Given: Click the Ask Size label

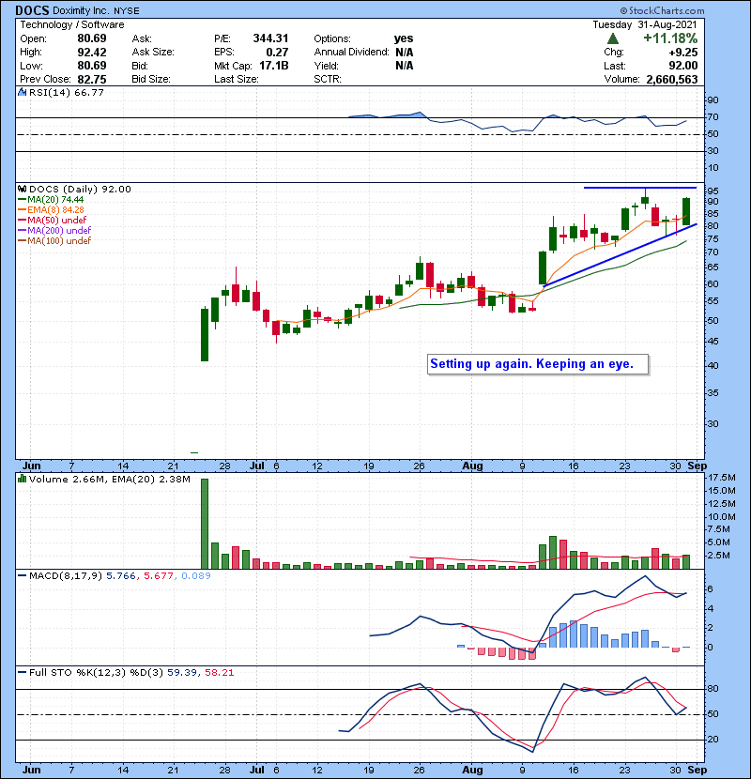Looking at the screenshot, I should pyautogui.click(x=153, y=53).
